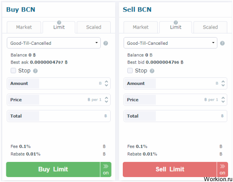
Task: Switch to Market tab in Sell BCN
Action: point(141,27)
